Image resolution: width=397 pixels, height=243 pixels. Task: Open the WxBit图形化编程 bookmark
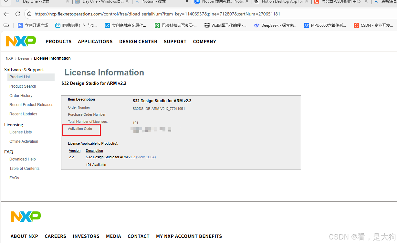tap(225, 25)
